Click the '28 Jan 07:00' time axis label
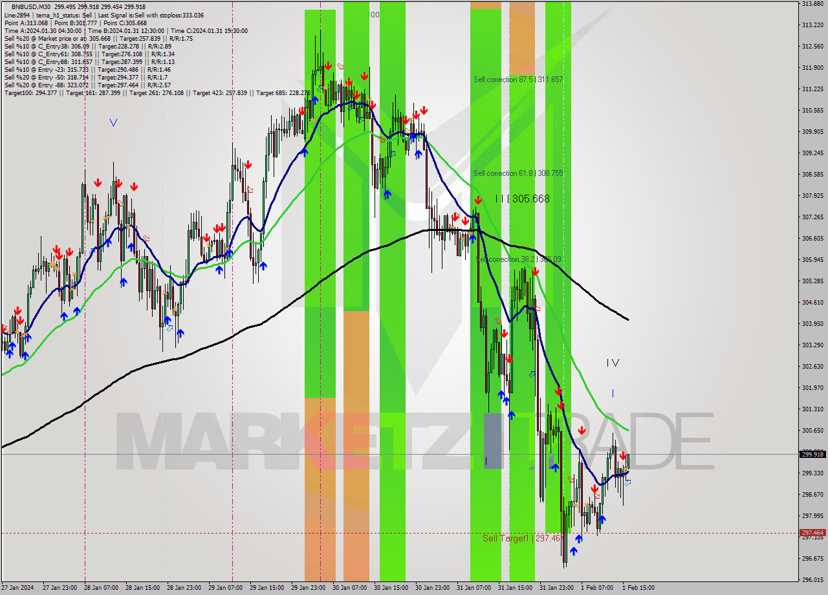This screenshot has width=828, height=595. [102, 588]
